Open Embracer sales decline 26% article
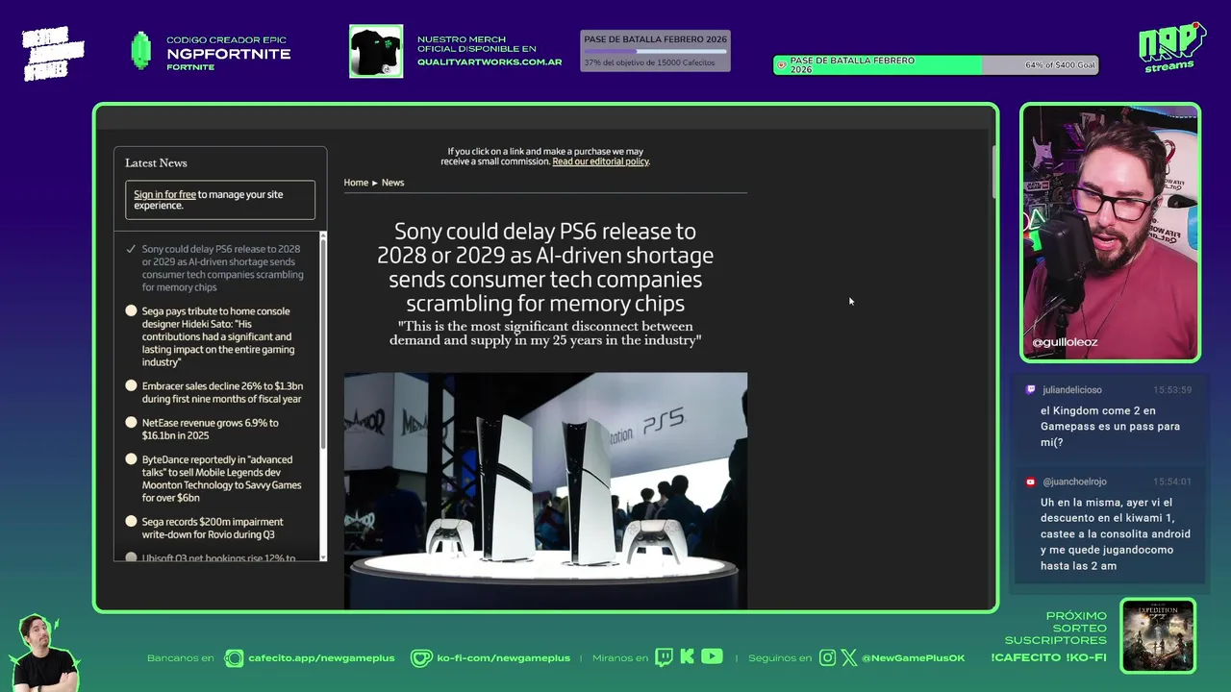 coord(222,392)
